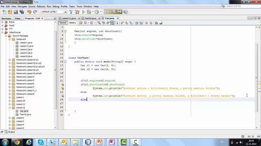Click the Debug Project icon

89,12
